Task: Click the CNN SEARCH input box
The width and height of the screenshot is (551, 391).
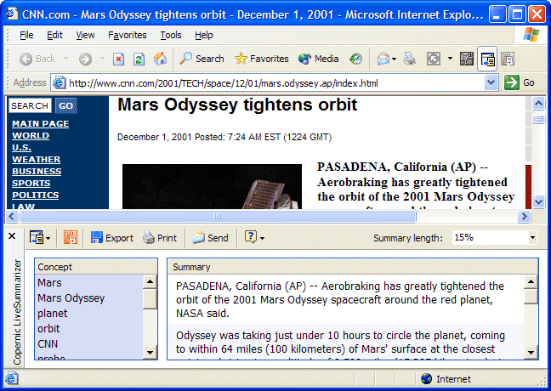Action: click(x=30, y=105)
